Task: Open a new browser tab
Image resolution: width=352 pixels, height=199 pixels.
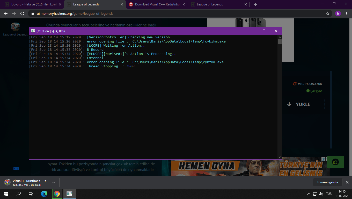Action: coord(255,4)
